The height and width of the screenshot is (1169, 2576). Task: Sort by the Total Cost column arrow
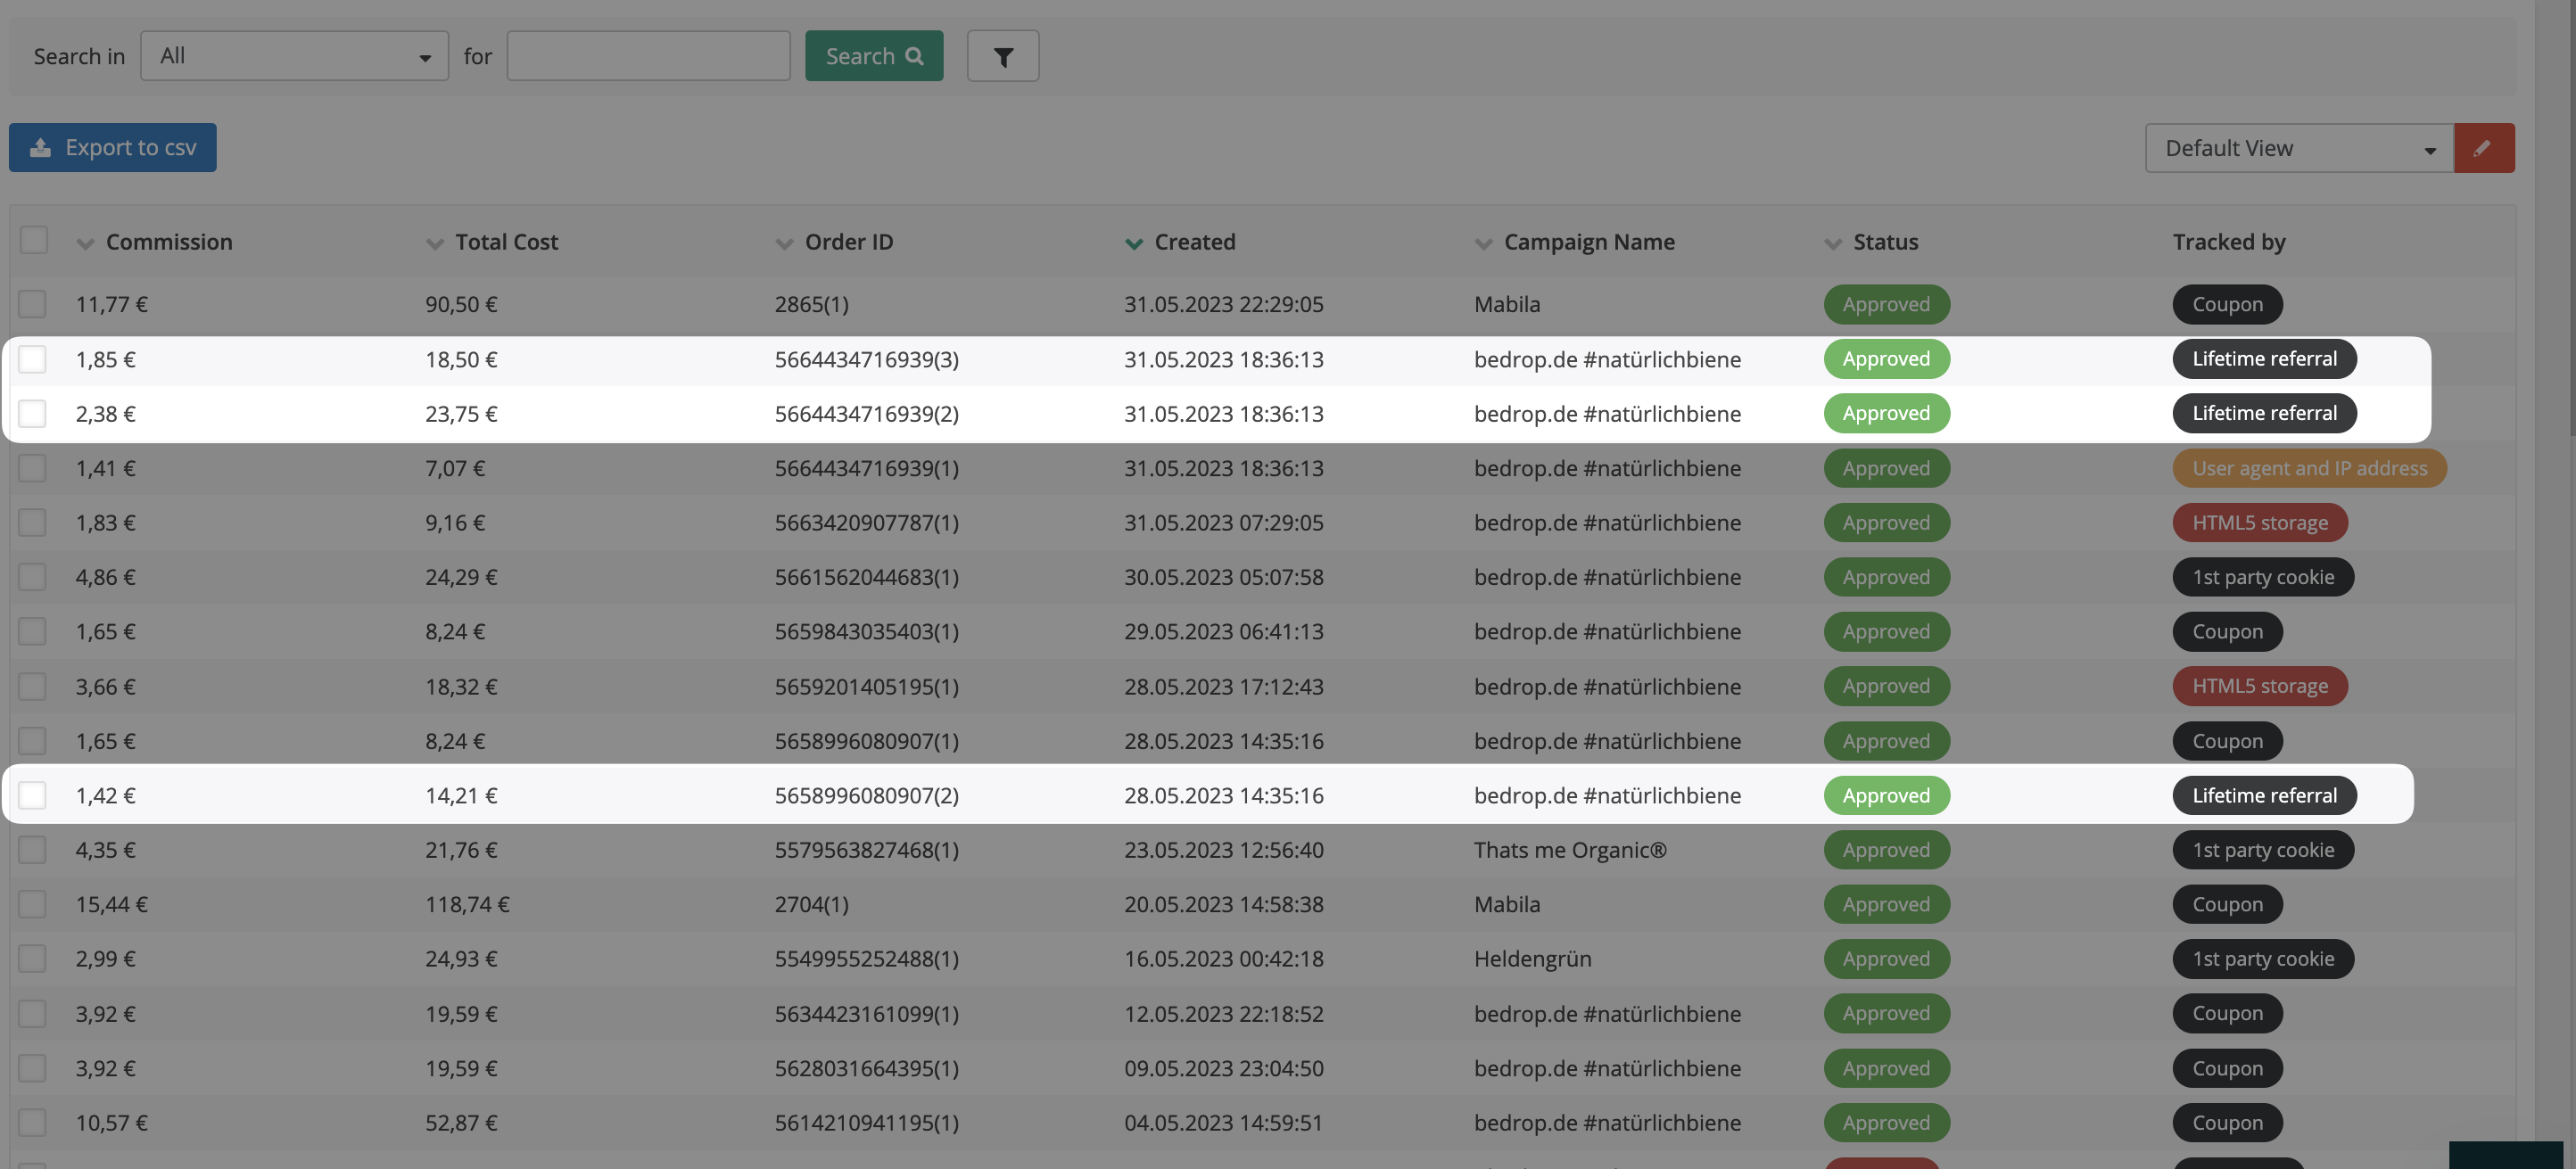[x=434, y=243]
